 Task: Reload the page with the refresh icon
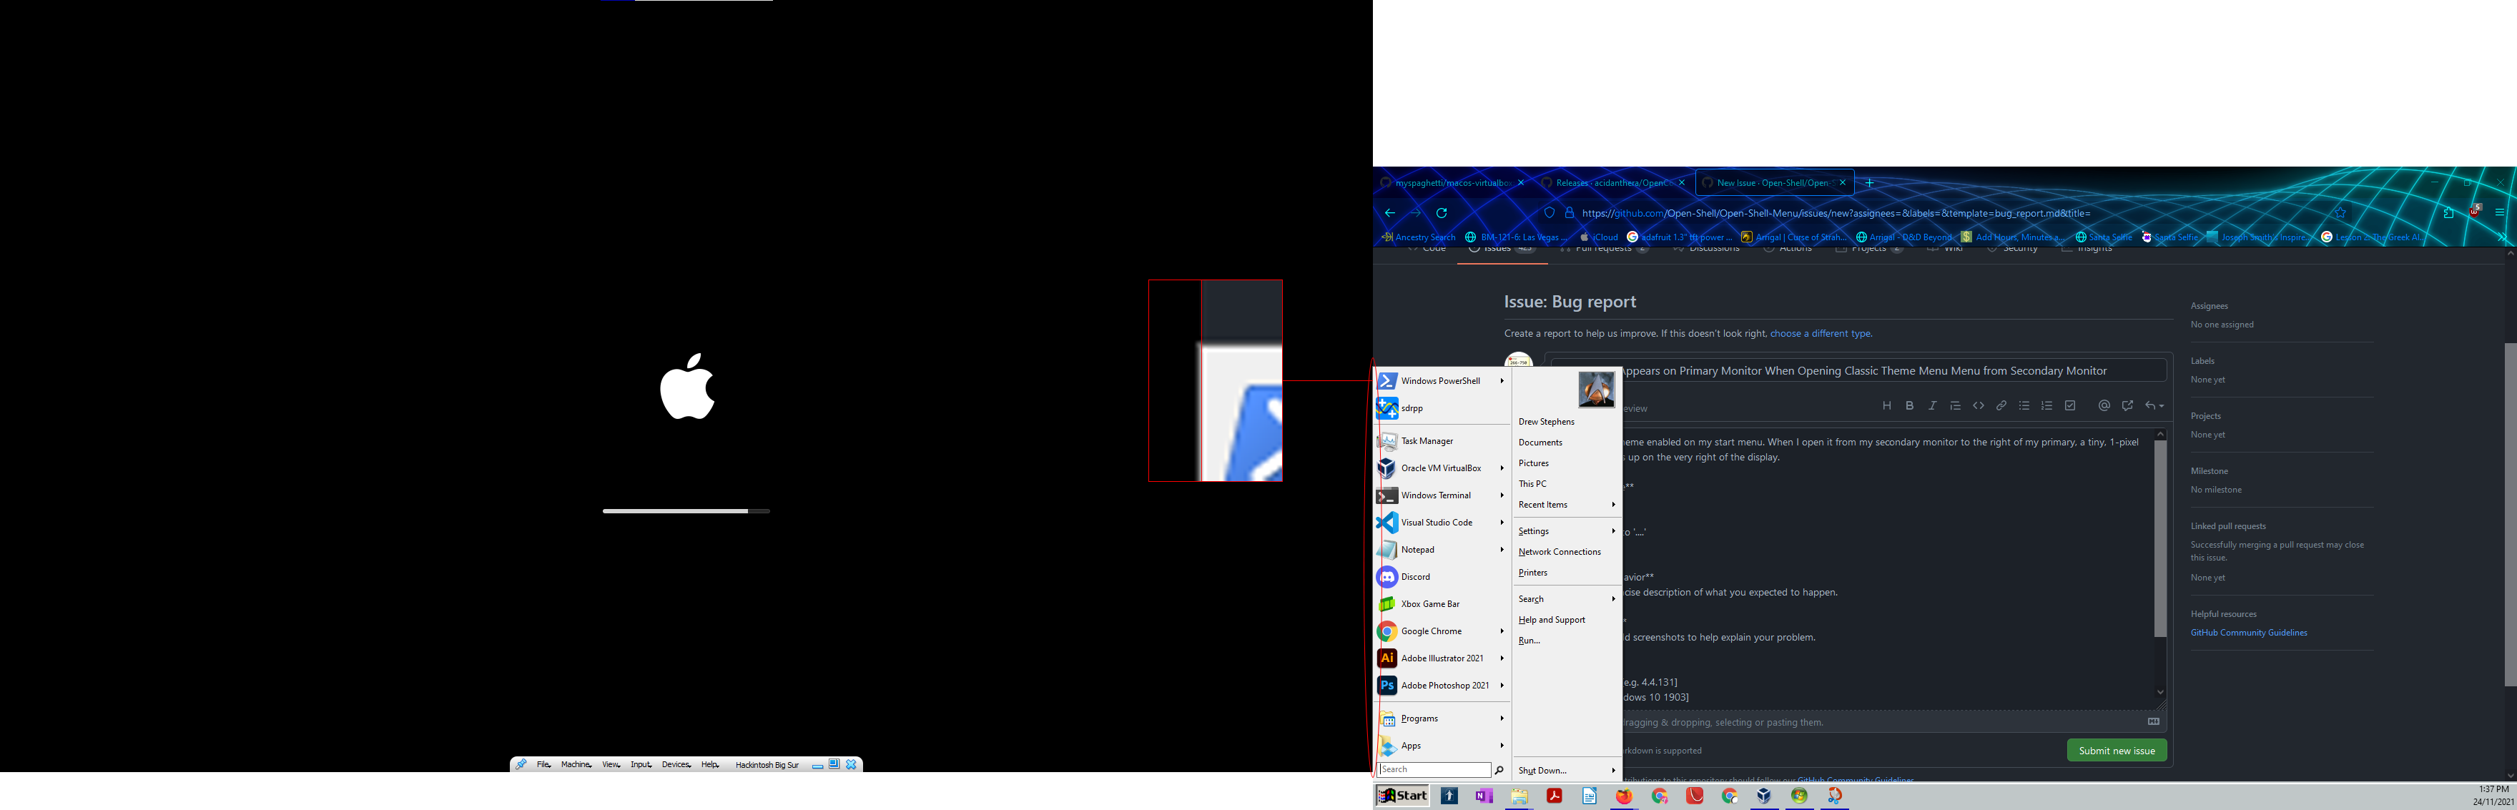[1442, 213]
